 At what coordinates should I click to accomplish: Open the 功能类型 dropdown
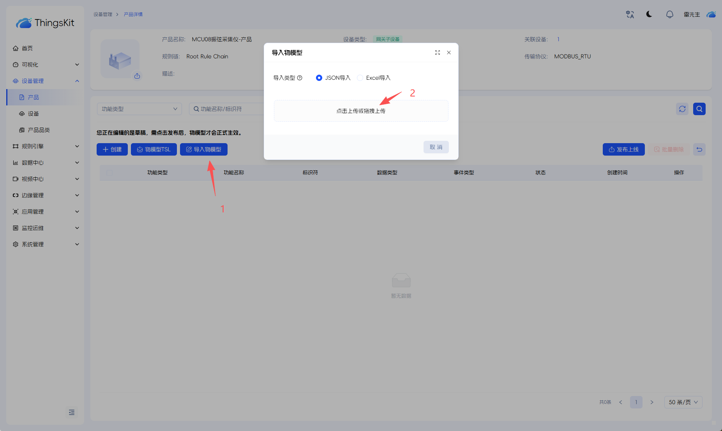[x=139, y=109]
